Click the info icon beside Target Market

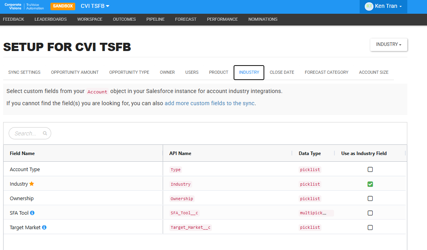[x=44, y=227]
